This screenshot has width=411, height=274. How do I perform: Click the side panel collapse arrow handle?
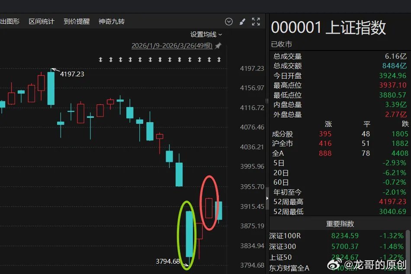267,198
